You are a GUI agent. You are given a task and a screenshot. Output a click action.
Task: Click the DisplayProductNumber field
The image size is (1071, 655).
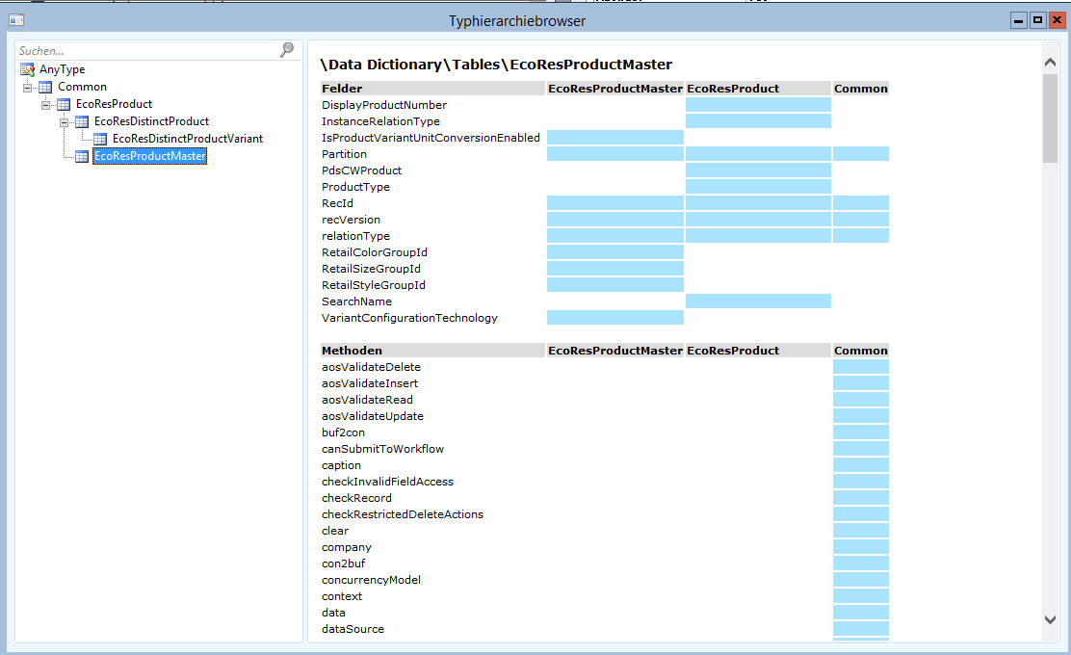[384, 105]
